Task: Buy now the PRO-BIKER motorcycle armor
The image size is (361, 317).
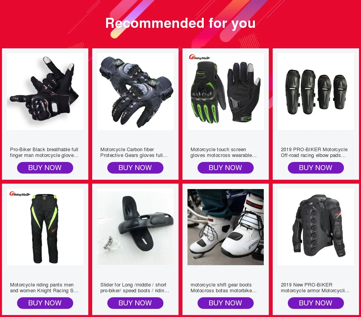Action: tap(316, 303)
